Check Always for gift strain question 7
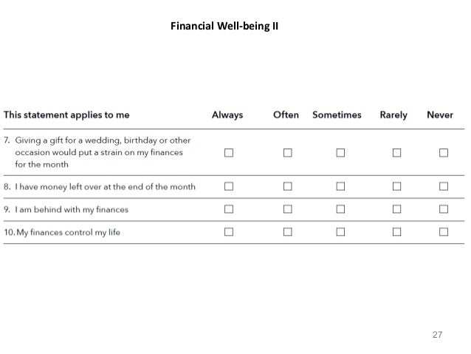 pyautogui.click(x=229, y=153)
